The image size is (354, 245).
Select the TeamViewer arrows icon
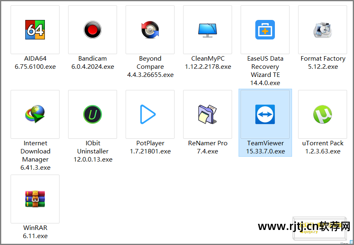(265, 114)
